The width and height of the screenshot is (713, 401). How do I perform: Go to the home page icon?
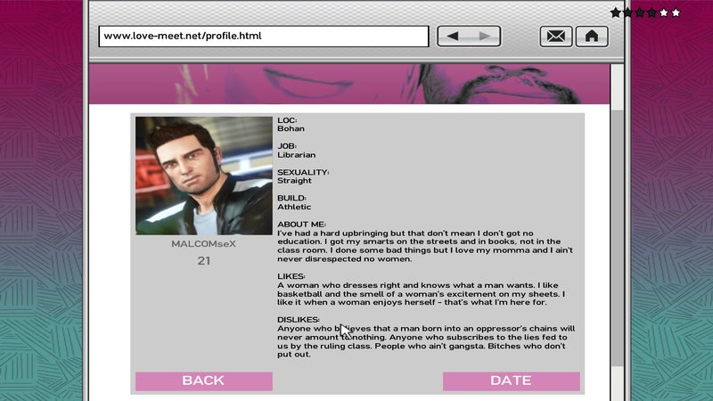point(592,37)
